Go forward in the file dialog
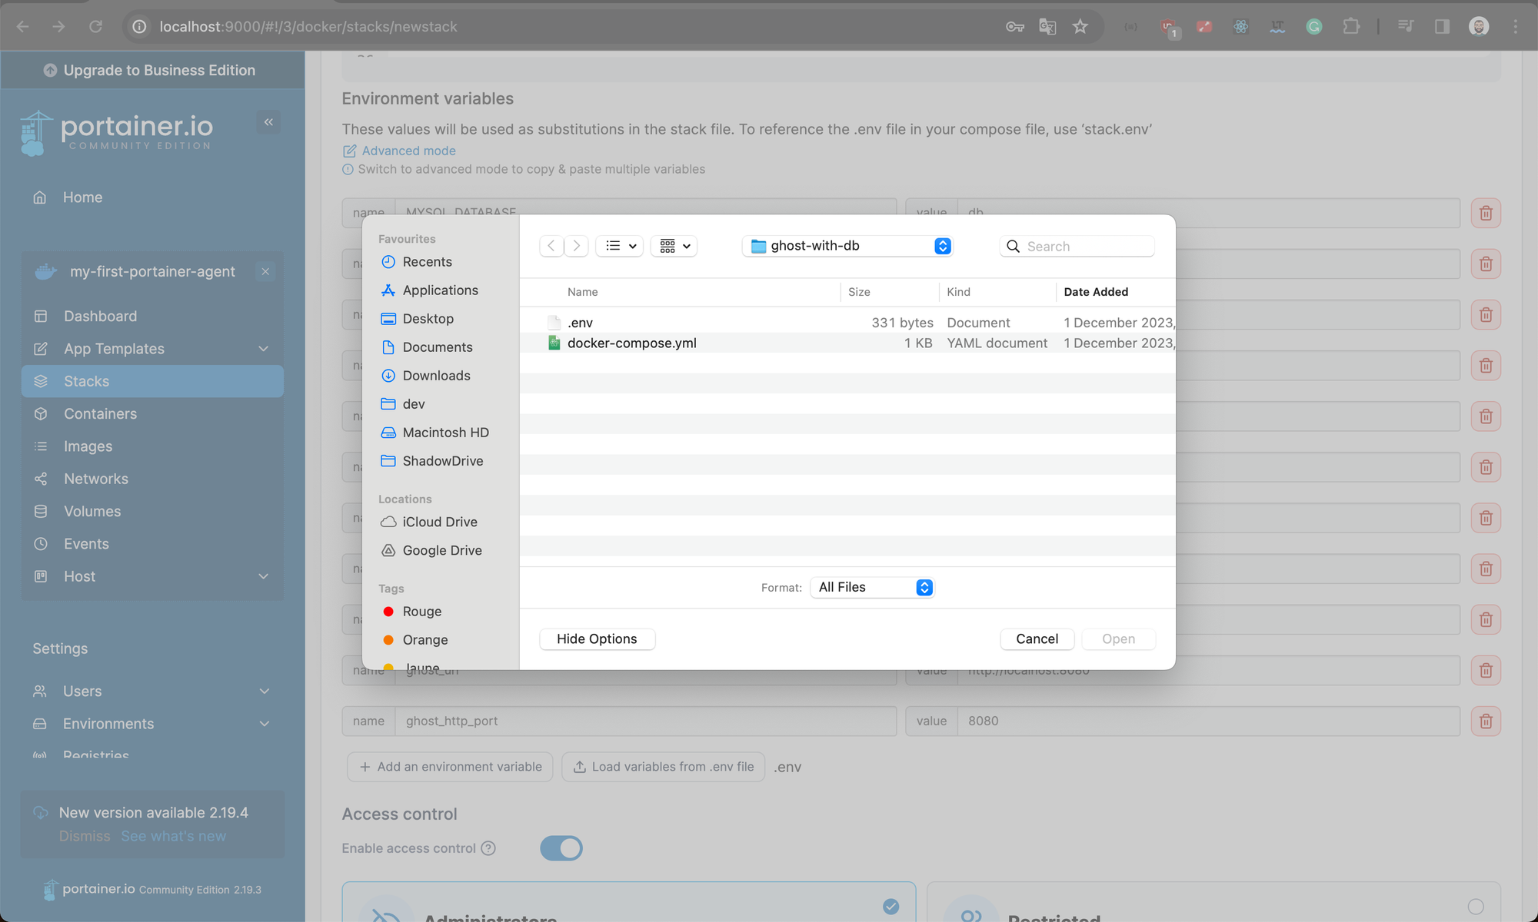 coord(577,246)
